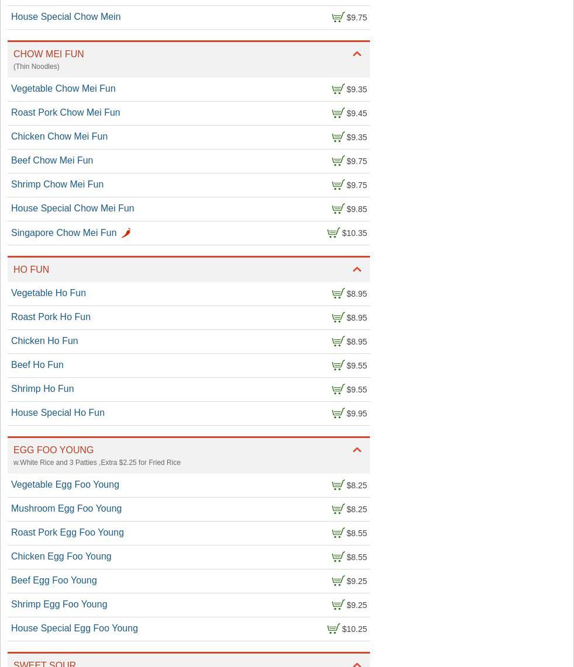Click cart icon beside House Special Chow Mein
This screenshot has width=574, height=667.
338,18
